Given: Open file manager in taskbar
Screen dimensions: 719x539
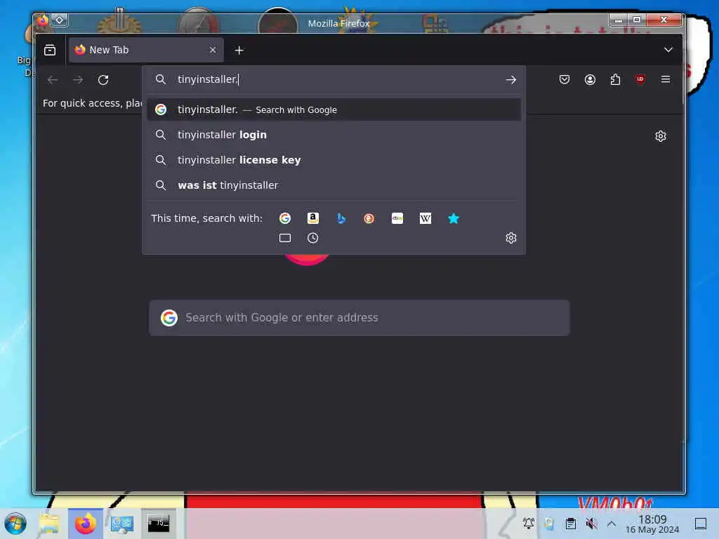Looking at the screenshot, I should pyautogui.click(x=49, y=524).
